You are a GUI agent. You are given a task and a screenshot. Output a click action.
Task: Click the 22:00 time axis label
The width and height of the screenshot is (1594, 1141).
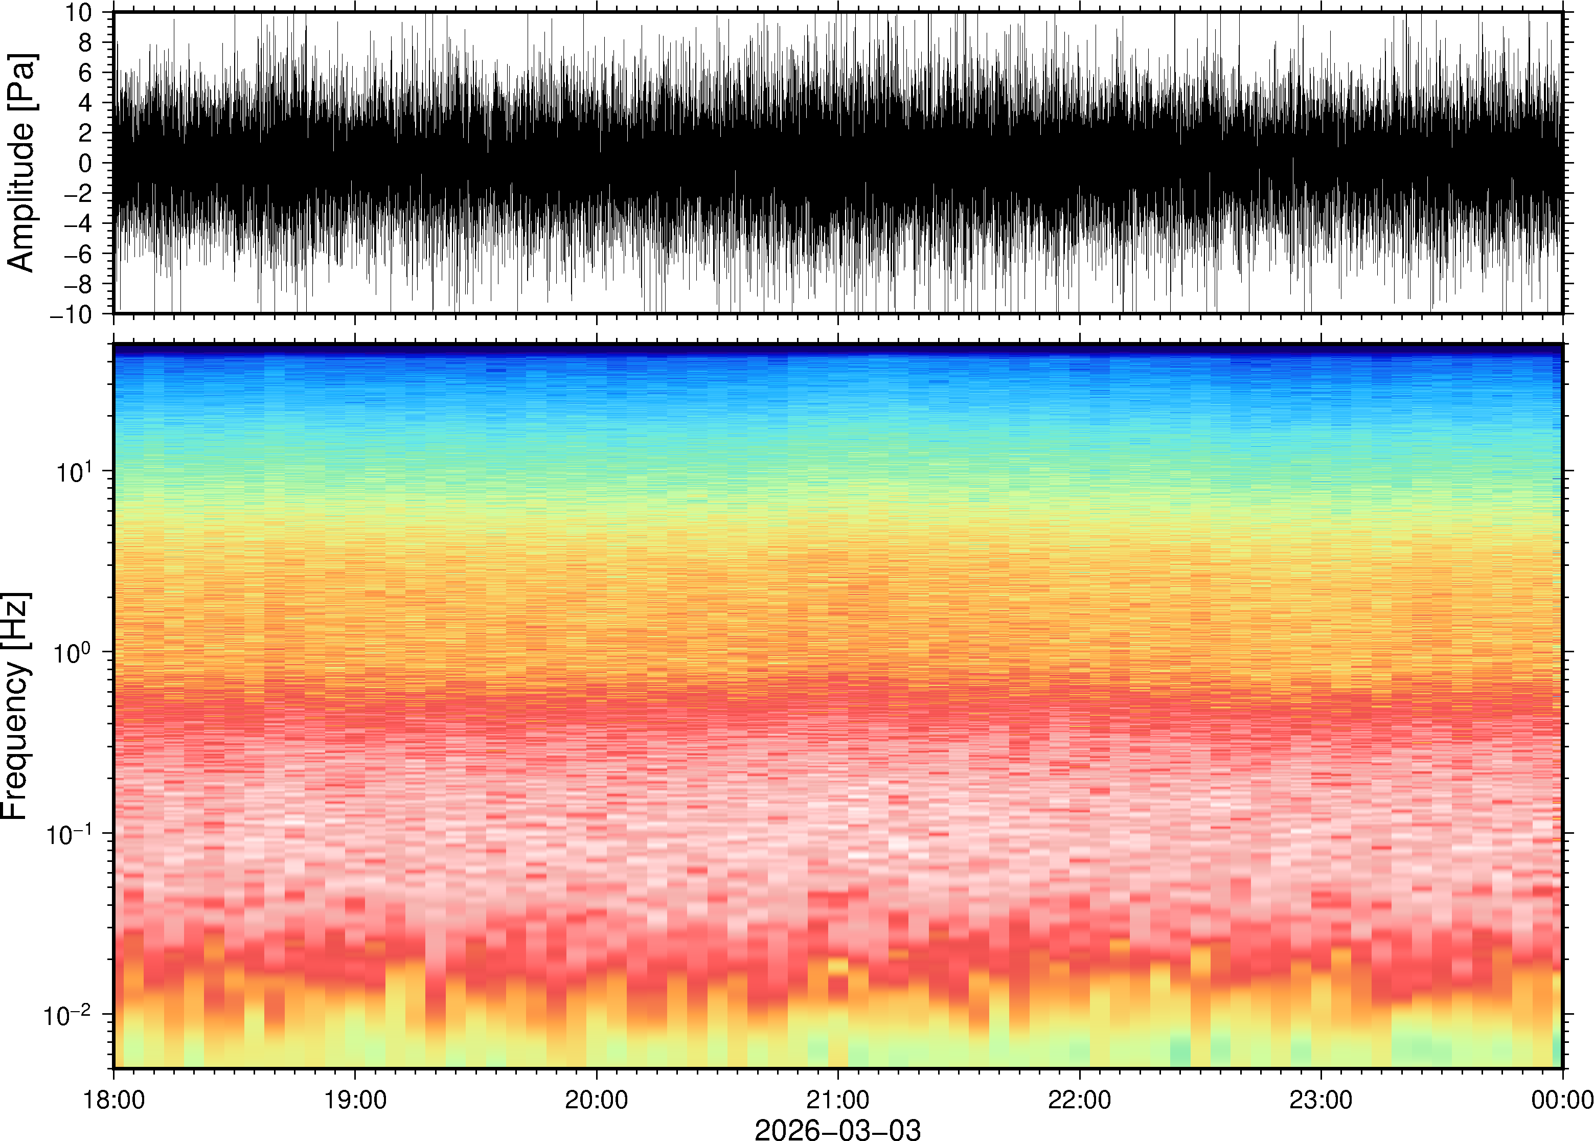tap(1079, 1100)
